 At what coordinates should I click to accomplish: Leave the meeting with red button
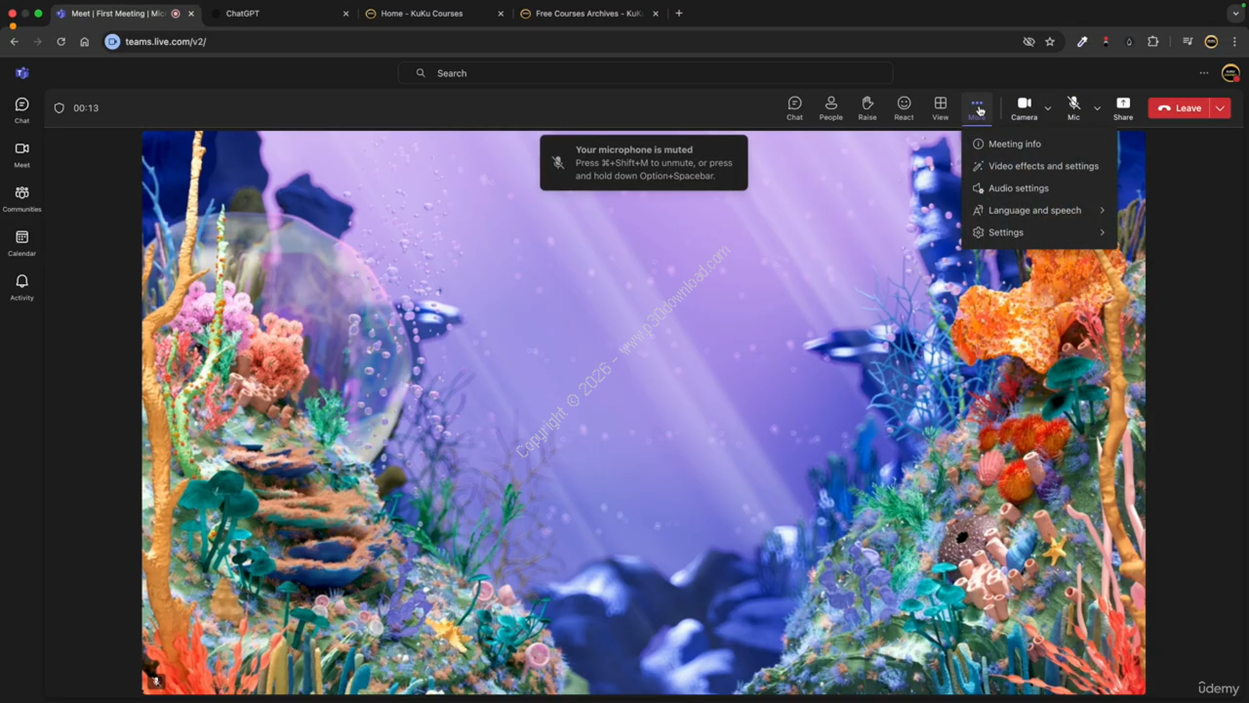[1179, 108]
